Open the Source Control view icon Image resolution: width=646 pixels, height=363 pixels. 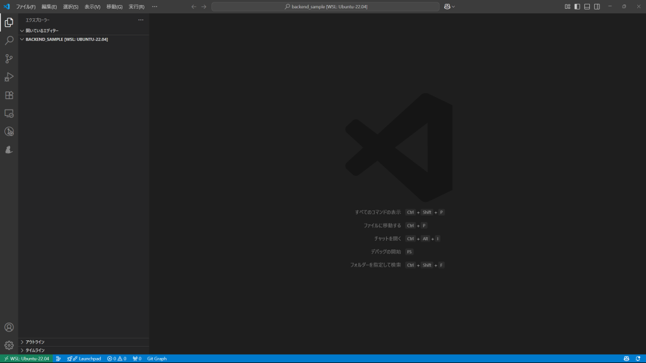point(9,59)
